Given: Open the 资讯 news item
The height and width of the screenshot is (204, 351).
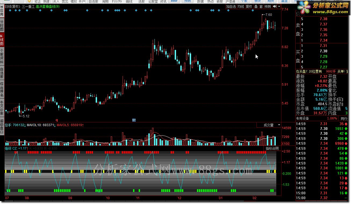Looking at the screenshot, I should point(163,1).
